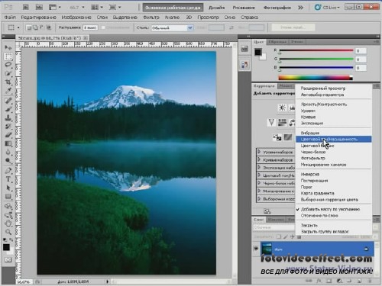Screen dimensions: 382x286
Task: Select the Path Selection tool
Action: tap(8, 188)
